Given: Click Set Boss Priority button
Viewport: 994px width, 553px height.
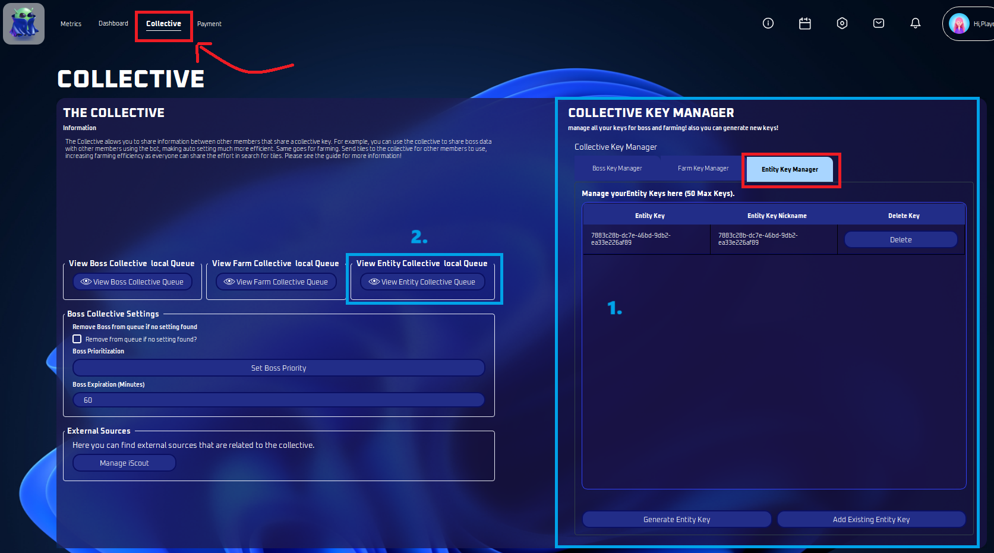Looking at the screenshot, I should click(279, 368).
